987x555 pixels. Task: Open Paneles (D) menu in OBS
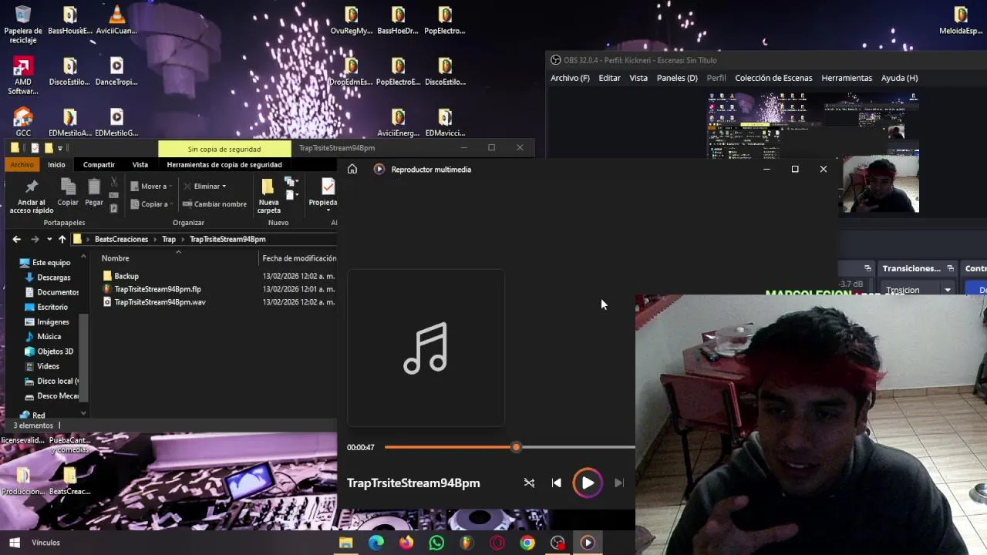(677, 78)
